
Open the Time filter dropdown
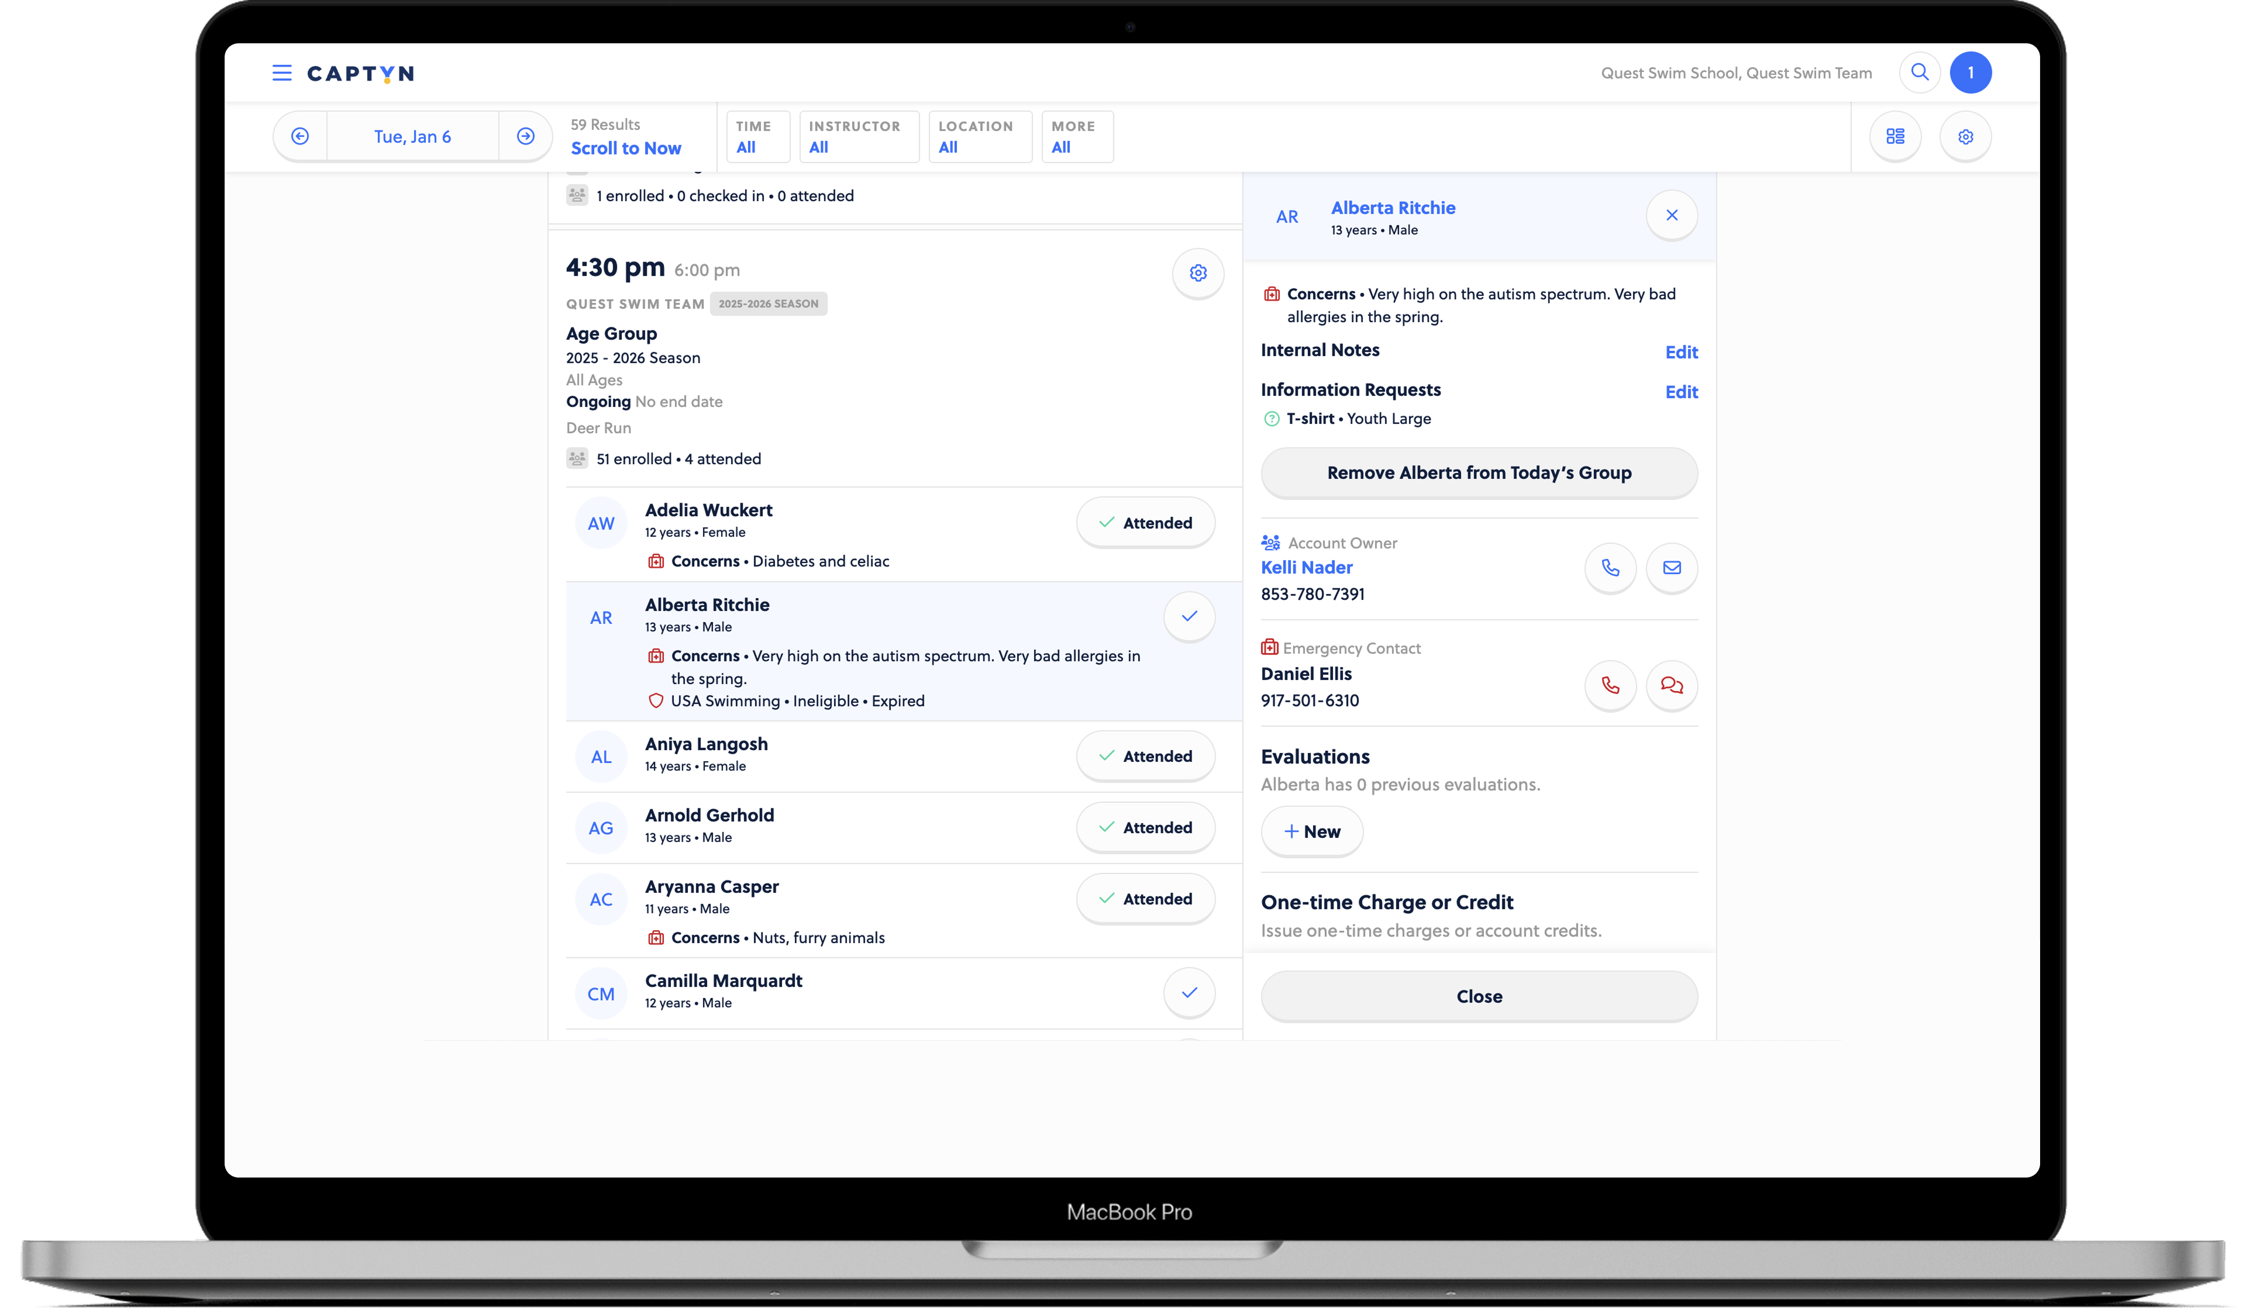tap(757, 137)
